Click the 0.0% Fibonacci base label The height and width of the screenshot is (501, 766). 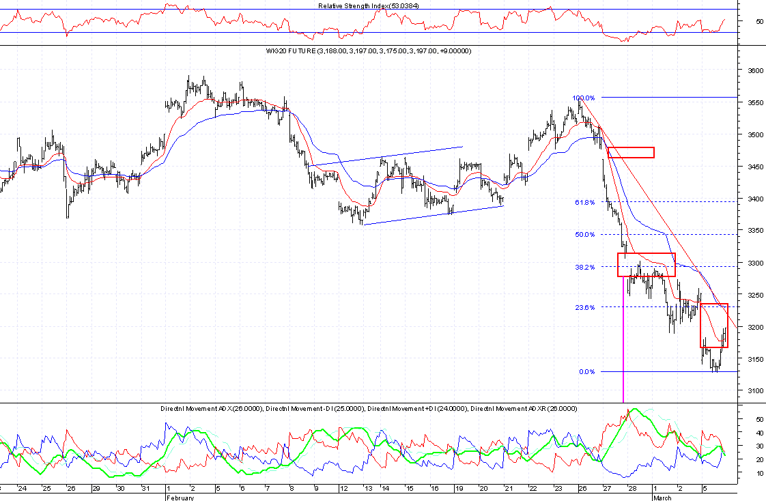[586, 372]
